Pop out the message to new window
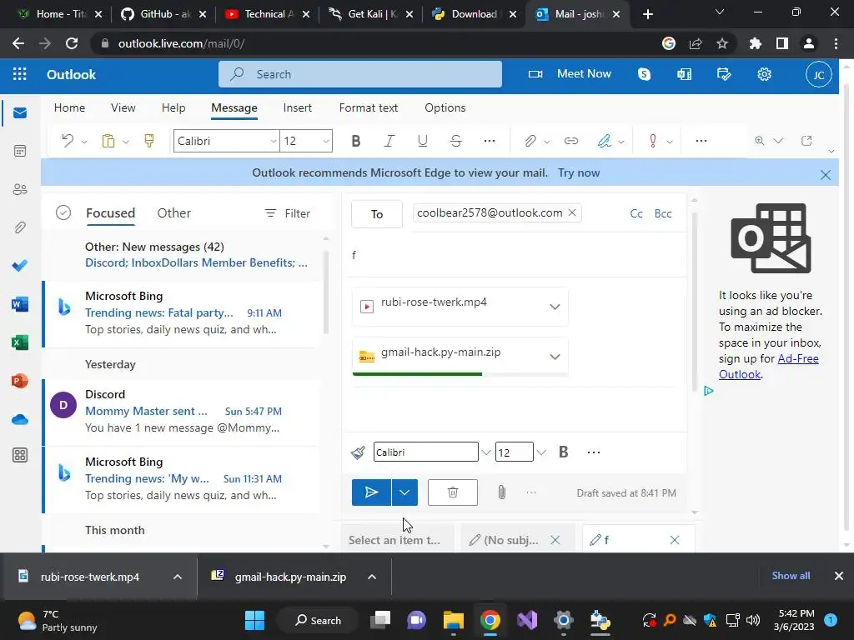This screenshot has height=640, width=854. 806,141
